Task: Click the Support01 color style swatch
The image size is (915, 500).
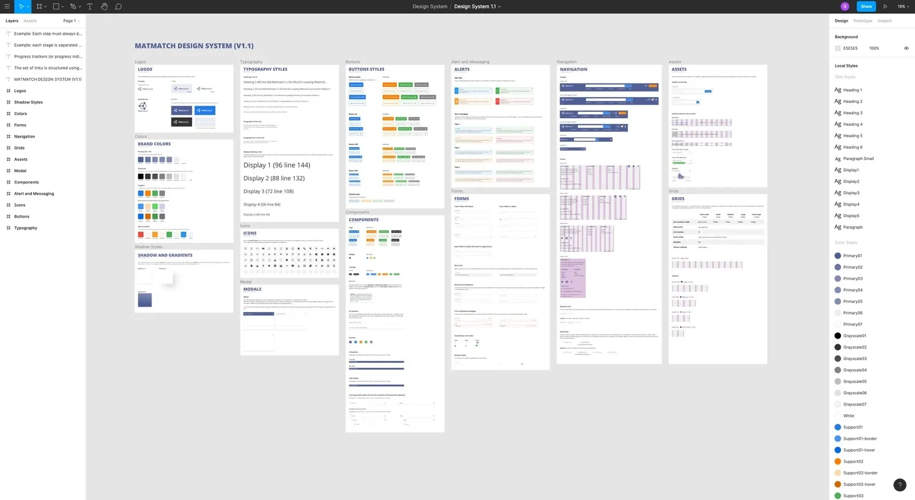Action: 838,427
